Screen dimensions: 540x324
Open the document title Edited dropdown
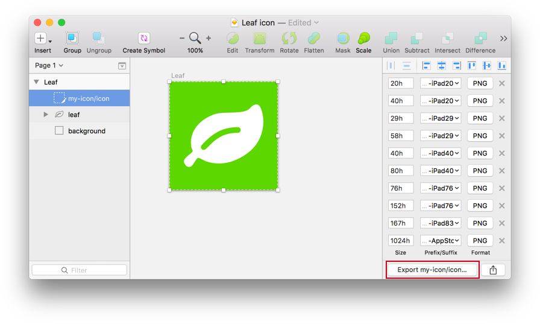303,23
